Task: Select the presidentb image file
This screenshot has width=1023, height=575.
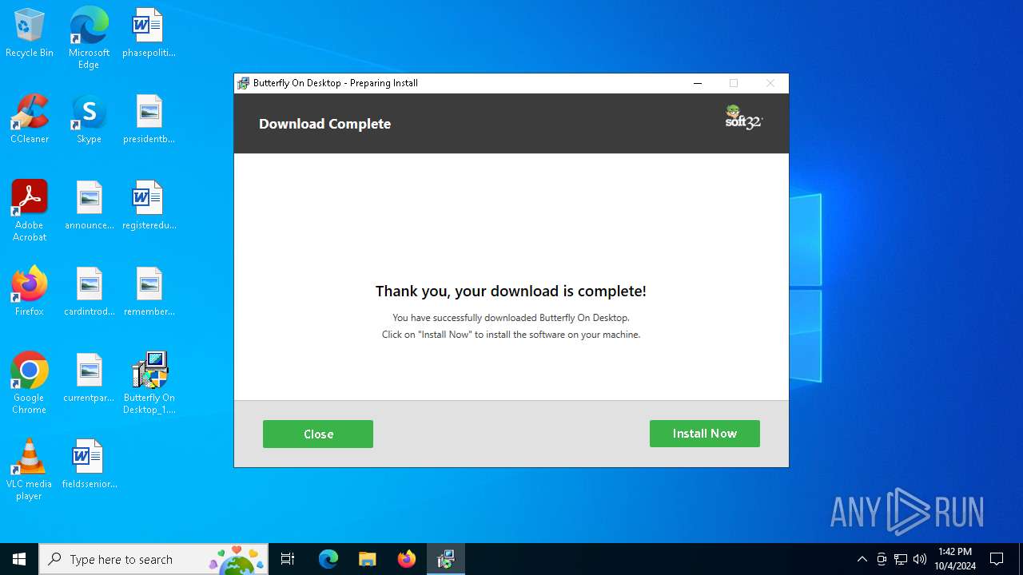Action: click(149, 120)
